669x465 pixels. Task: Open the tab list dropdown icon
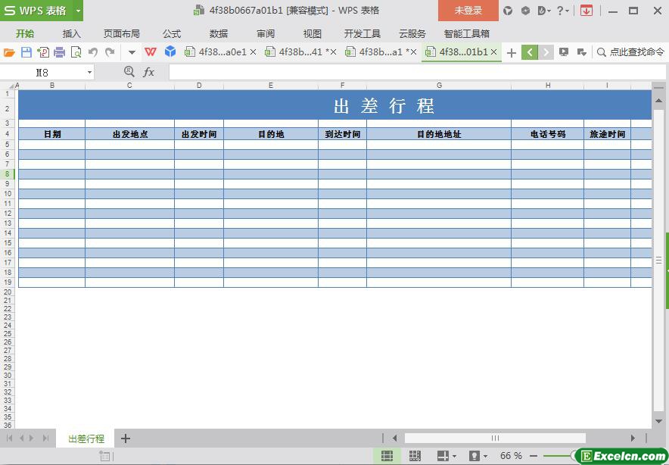[x=581, y=52]
